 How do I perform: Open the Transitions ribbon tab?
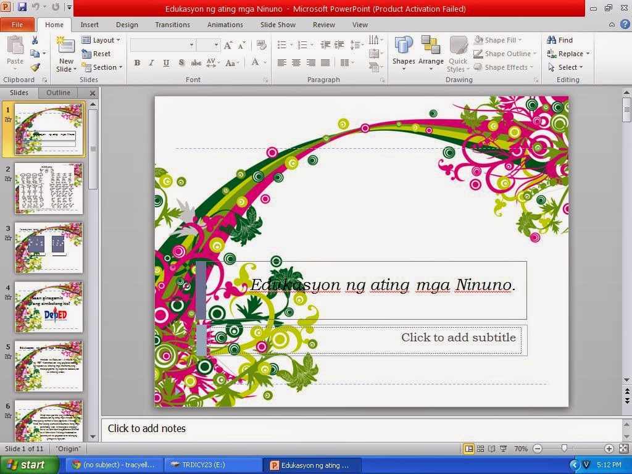coord(172,25)
